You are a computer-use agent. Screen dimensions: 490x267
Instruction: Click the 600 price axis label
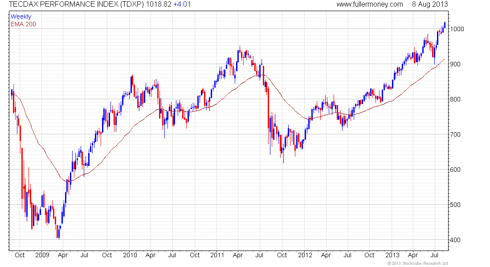click(455, 170)
